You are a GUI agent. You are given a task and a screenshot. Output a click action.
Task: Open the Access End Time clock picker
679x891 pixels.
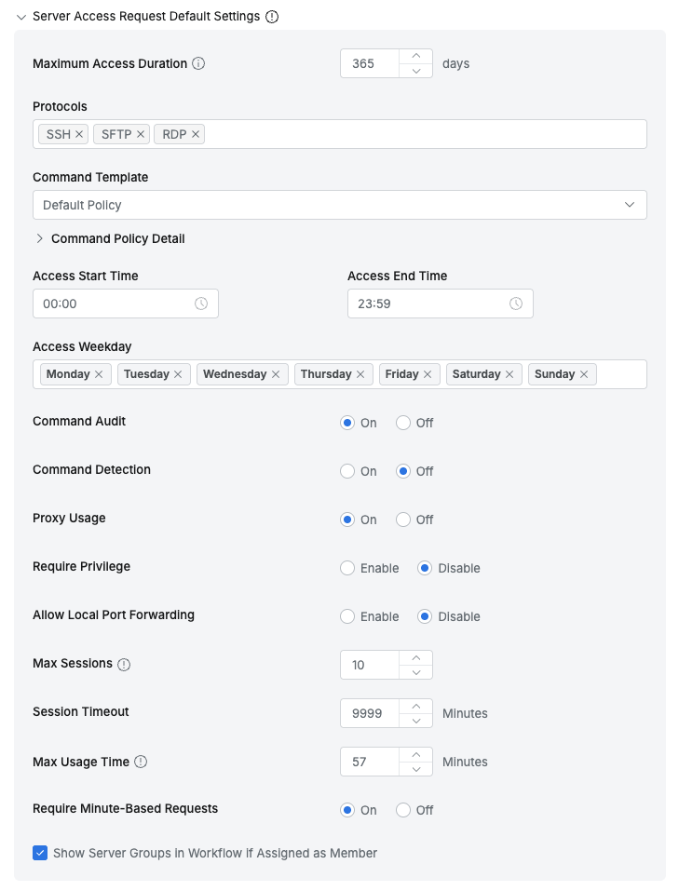click(516, 304)
